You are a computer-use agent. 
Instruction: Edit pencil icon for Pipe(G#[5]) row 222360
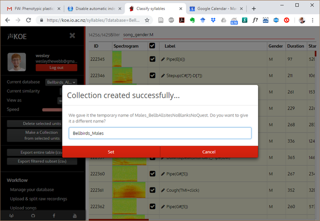pyautogui.click(x=162, y=174)
